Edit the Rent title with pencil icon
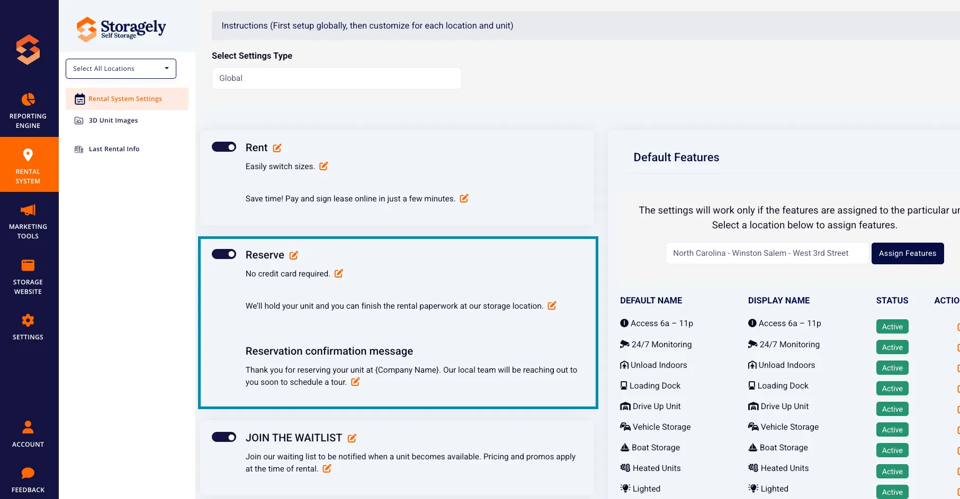Screen dimensions: 960x499 [277, 148]
